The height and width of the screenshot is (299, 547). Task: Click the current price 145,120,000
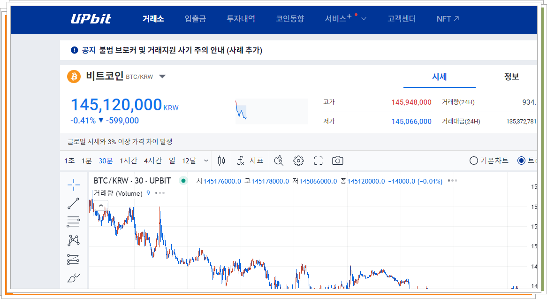[116, 105]
